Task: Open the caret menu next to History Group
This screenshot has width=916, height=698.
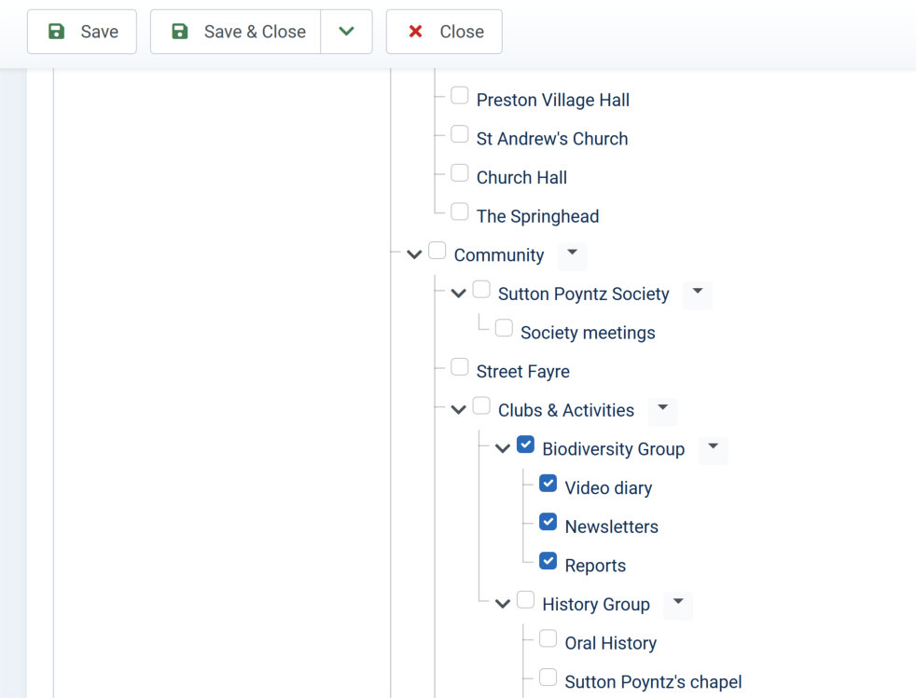Action: coord(678,603)
